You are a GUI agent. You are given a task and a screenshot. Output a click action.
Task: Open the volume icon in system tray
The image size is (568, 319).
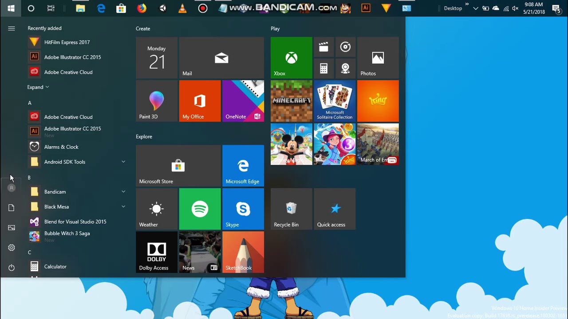click(515, 8)
